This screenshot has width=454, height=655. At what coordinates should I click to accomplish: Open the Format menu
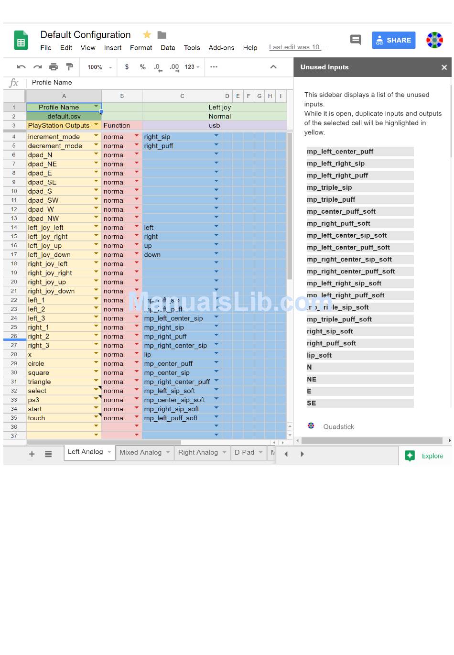point(141,48)
